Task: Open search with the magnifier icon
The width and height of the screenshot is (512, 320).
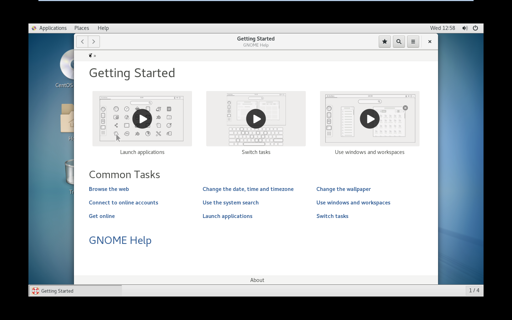Action: [x=399, y=42]
